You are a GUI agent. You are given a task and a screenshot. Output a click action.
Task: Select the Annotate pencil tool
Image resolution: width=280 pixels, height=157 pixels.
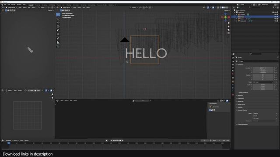[58, 38]
